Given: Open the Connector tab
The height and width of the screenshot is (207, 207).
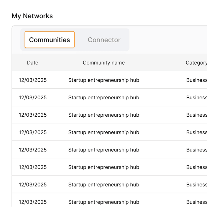Looking at the screenshot, I should coord(104,40).
